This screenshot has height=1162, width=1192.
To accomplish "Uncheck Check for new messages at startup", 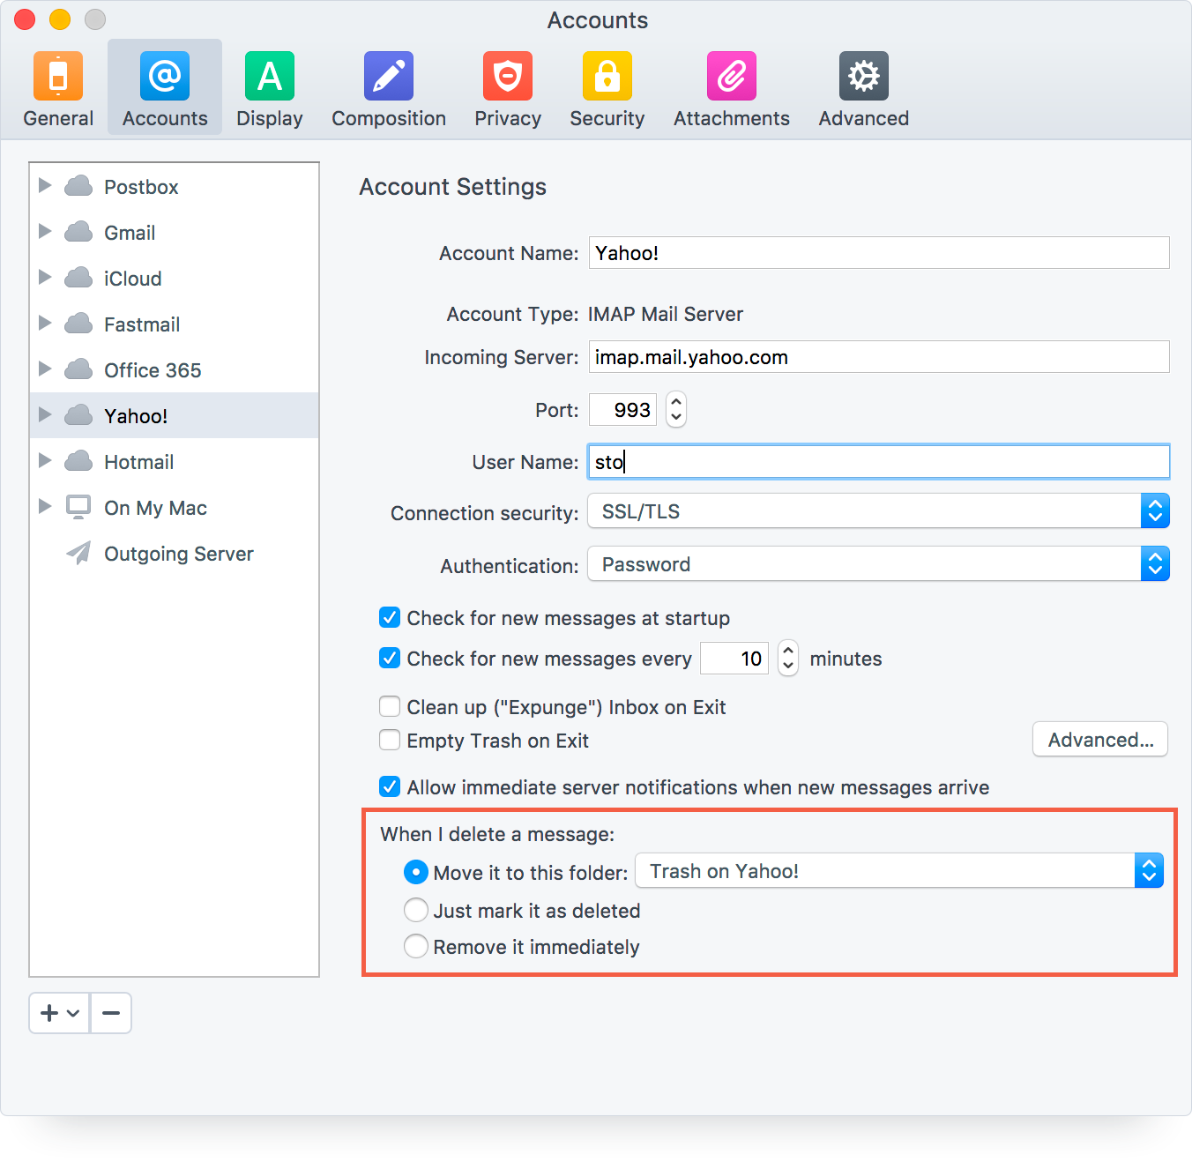I will tap(389, 617).
